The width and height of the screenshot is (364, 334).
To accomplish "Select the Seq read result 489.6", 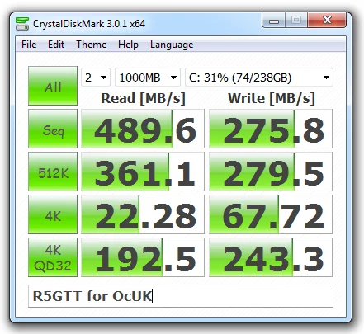I will 143,129.
